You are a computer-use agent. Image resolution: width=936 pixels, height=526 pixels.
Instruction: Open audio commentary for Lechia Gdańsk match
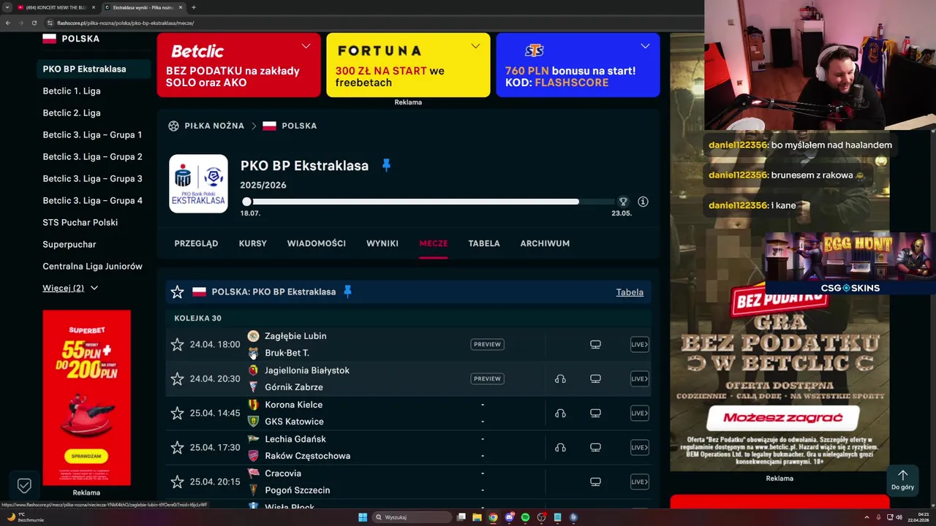(x=560, y=447)
